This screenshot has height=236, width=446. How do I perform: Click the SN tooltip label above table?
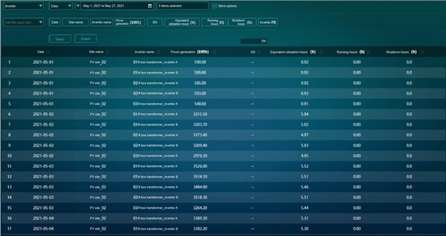point(254,41)
